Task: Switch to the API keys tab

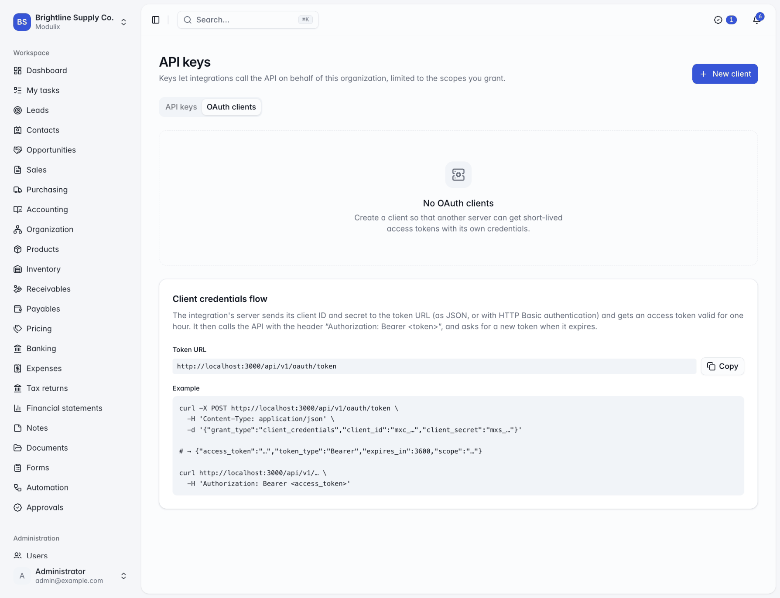Action: click(181, 107)
